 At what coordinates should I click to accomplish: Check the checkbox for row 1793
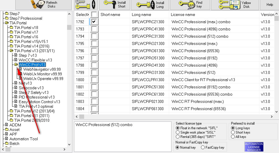point(94,29)
